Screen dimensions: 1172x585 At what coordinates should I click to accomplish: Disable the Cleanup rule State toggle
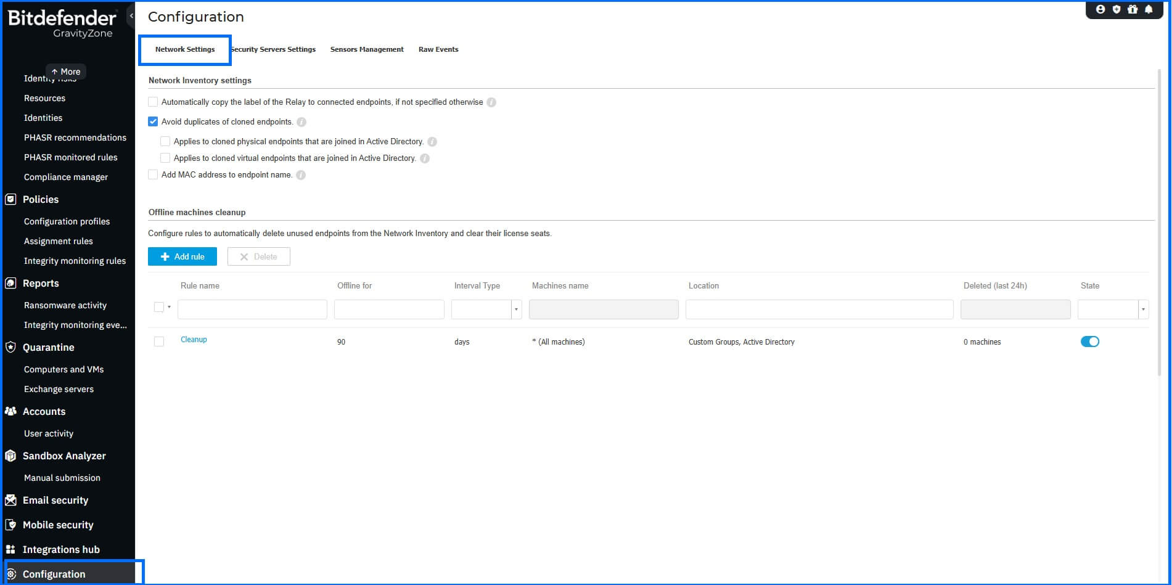point(1090,341)
